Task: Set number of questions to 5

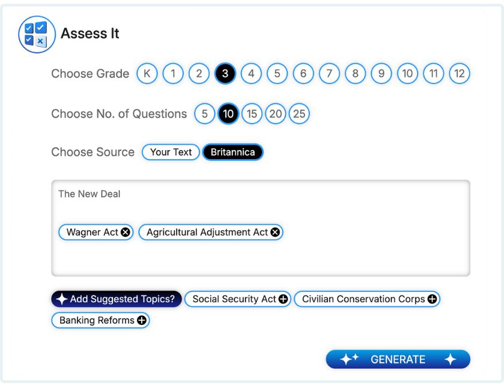Action: click(204, 114)
